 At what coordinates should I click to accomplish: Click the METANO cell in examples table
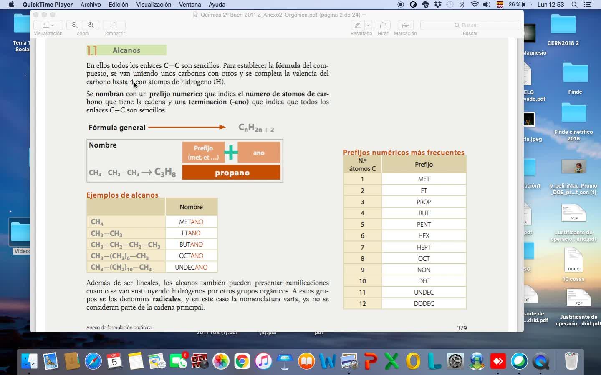[191, 222]
